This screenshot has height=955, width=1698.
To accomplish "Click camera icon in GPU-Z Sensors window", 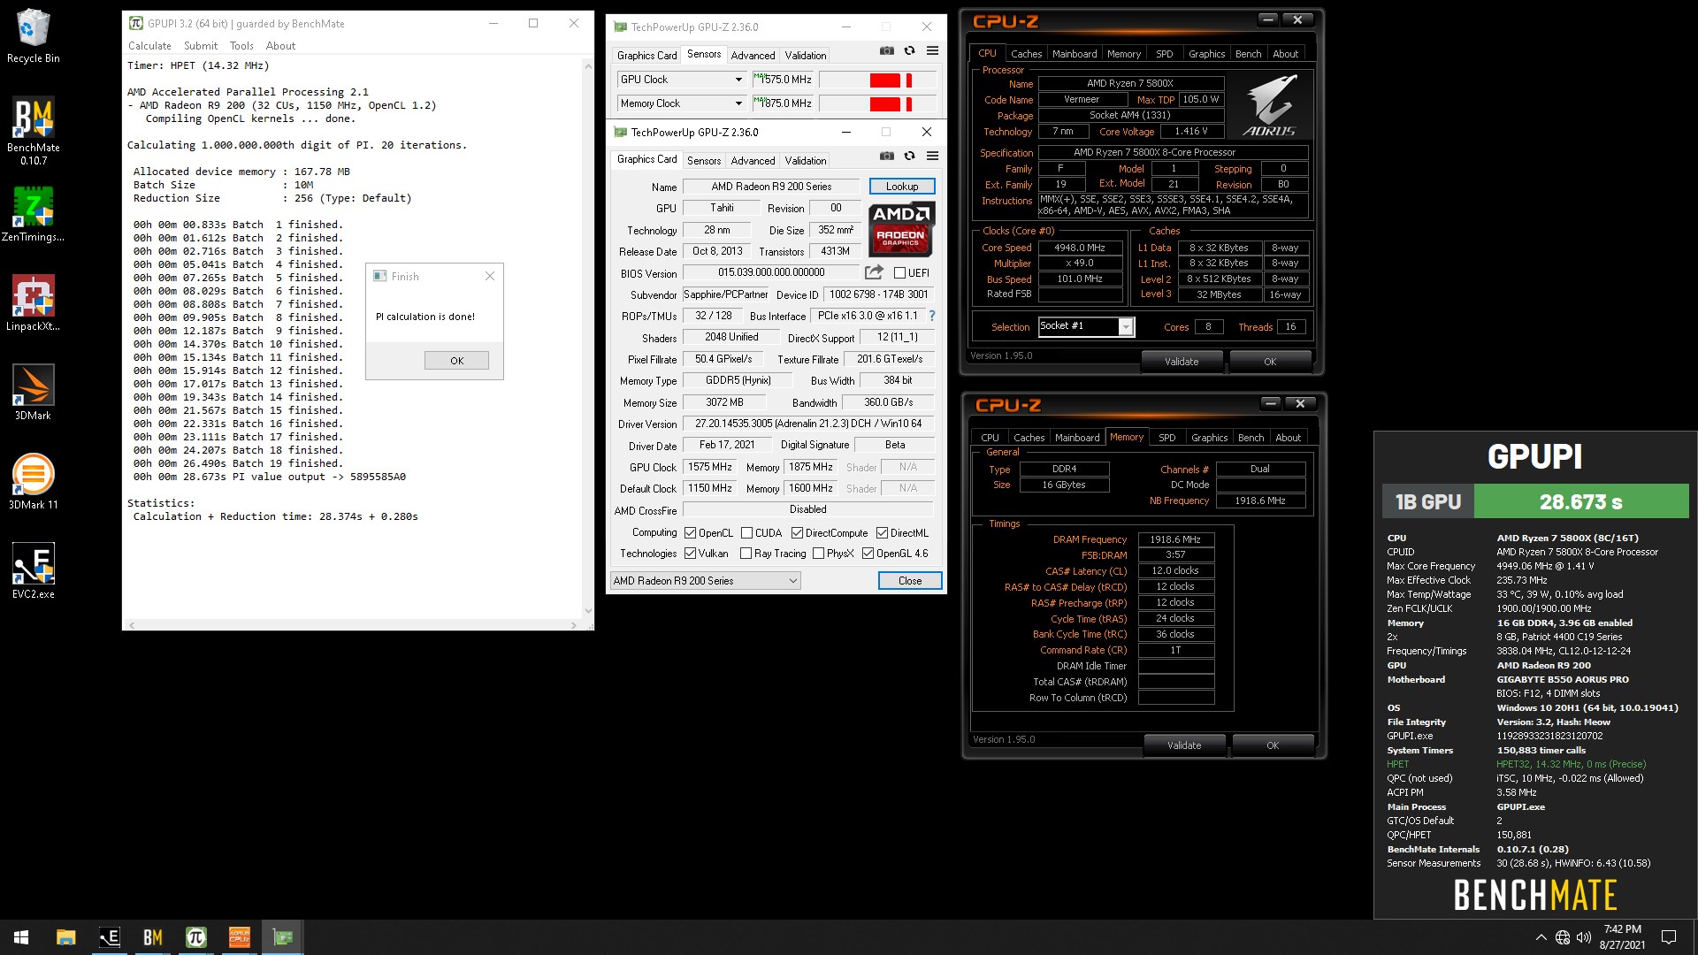I will pyautogui.click(x=887, y=50).
